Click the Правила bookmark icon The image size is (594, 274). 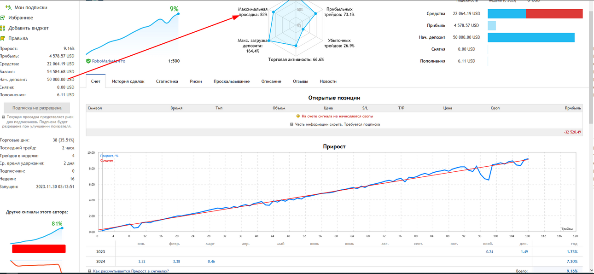pos(3,38)
